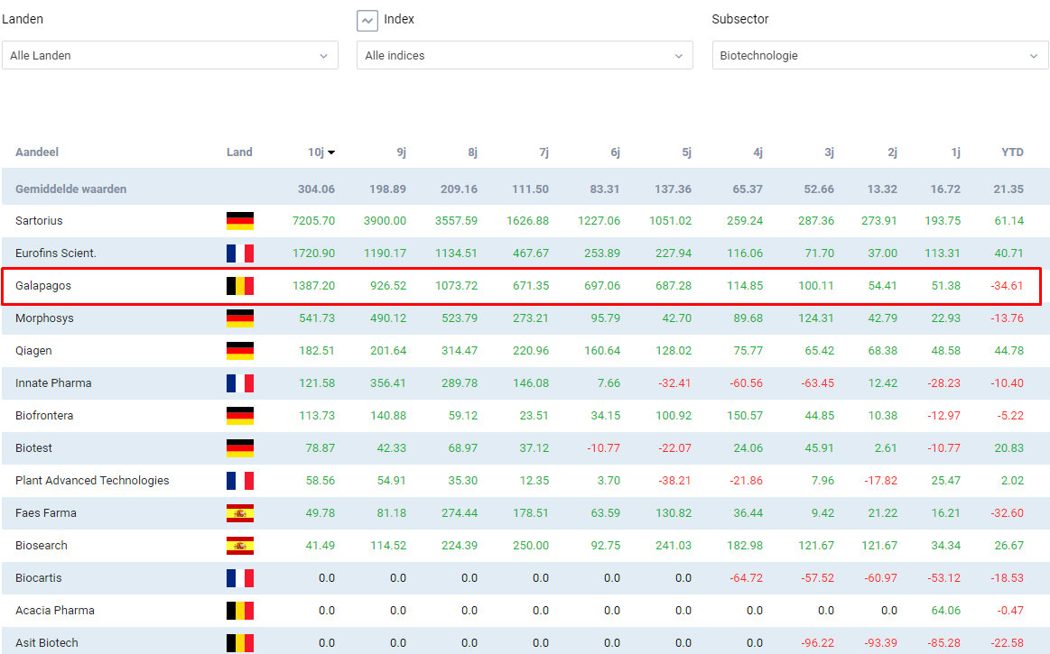Click the French flag in Innate Pharma row
The width and height of the screenshot is (1050, 654).
(x=240, y=382)
